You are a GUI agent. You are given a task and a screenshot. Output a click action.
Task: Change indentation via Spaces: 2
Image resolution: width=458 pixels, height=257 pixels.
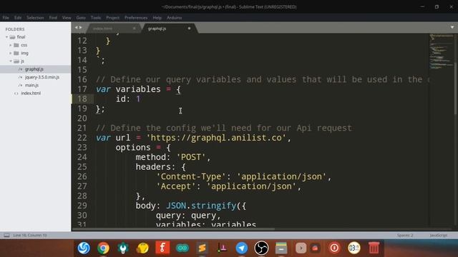point(405,235)
